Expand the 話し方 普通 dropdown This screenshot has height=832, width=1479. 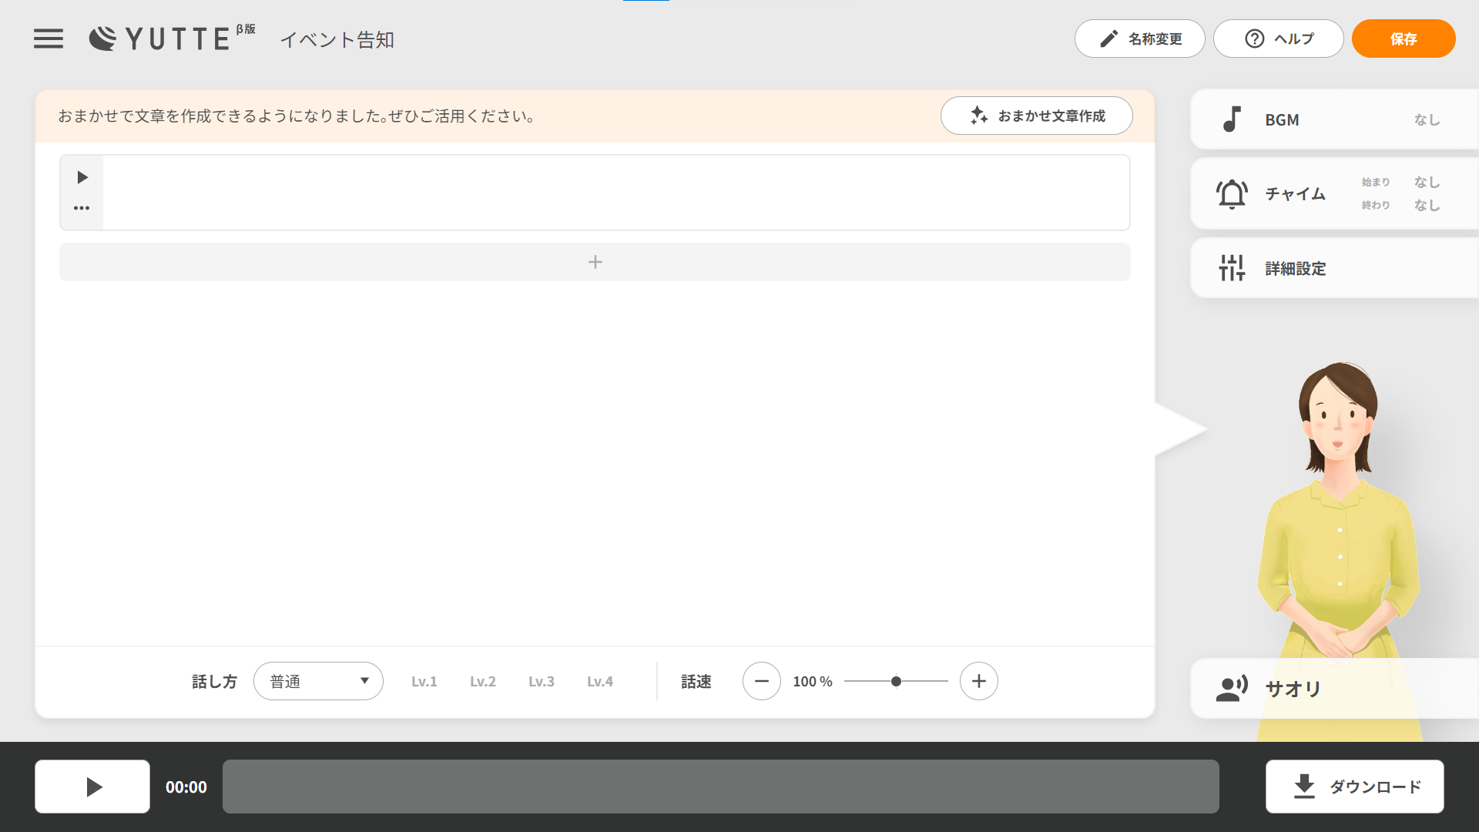[318, 682]
